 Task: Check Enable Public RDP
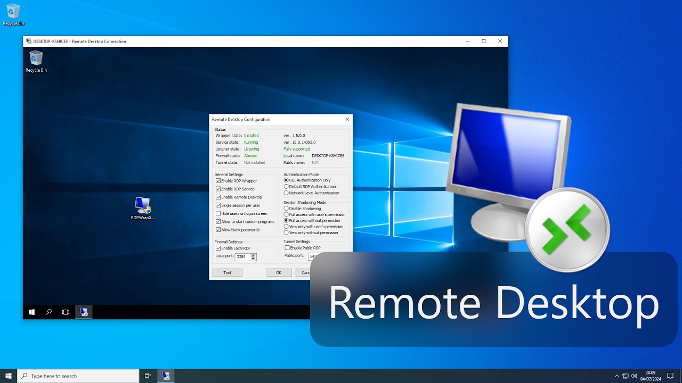click(x=287, y=248)
